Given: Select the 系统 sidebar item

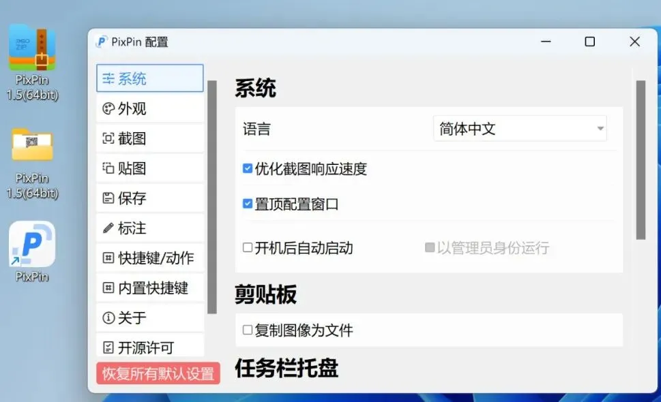Looking at the screenshot, I should (x=149, y=78).
